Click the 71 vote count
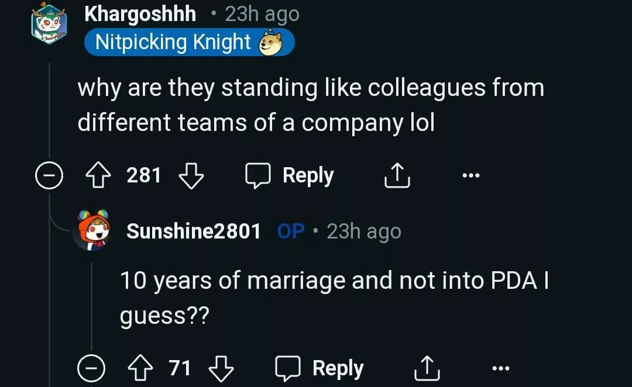Image resolution: width=632 pixels, height=387 pixels. point(180,368)
